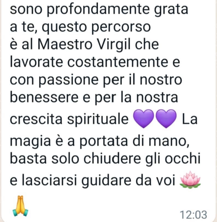Viewport: 217px width, 222px height.
Task: Click the word "grata" in first line
Action: (171, 10)
